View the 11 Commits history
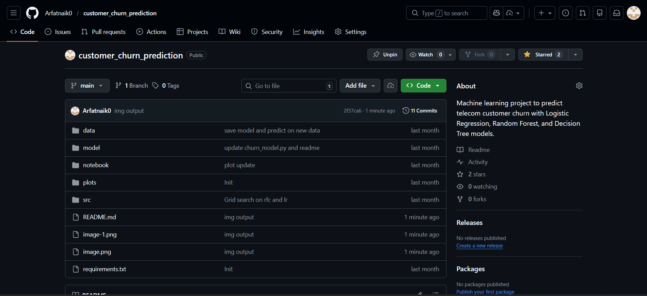The width and height of the screenshot is (647, 296). (420, 111)
